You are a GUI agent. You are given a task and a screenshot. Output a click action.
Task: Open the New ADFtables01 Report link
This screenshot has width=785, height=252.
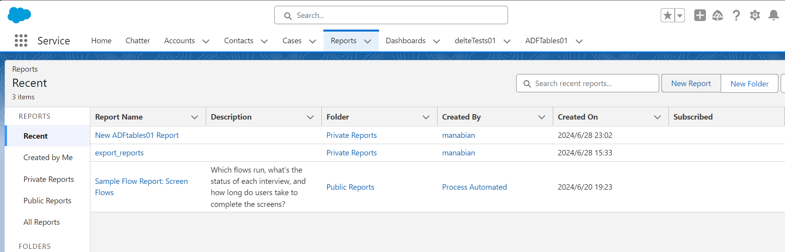[x=137, y=135]
